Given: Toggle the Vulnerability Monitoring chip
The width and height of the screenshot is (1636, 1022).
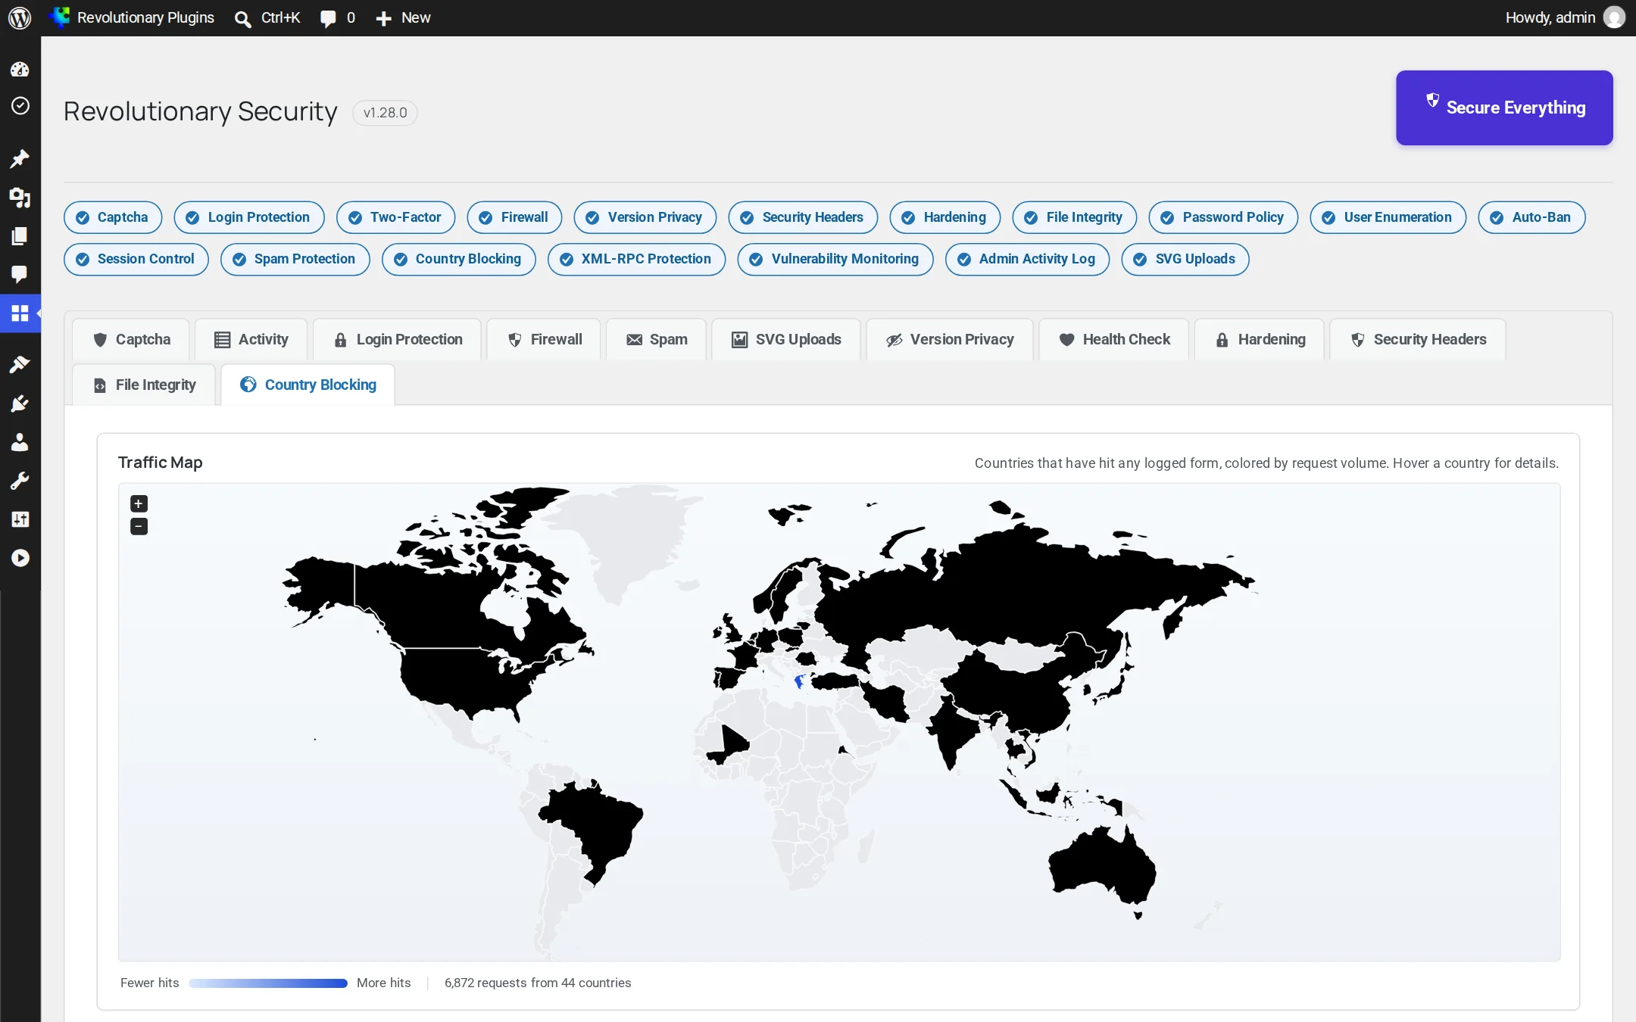Looking at the screenshot, I should 835,259.
